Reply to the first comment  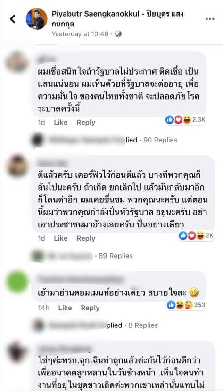click(86, 123)
